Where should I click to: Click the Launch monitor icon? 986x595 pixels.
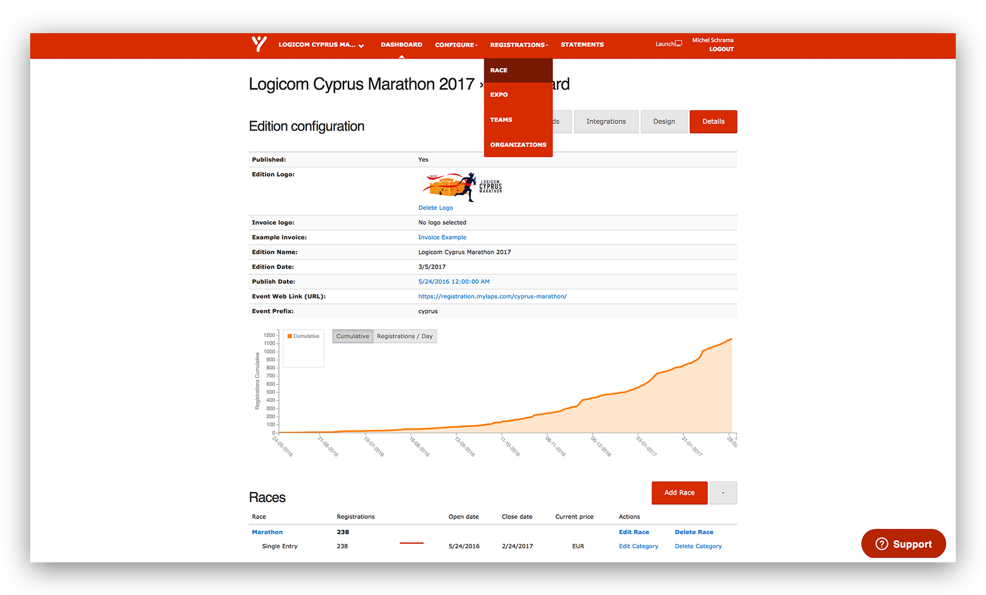point(678,44)
